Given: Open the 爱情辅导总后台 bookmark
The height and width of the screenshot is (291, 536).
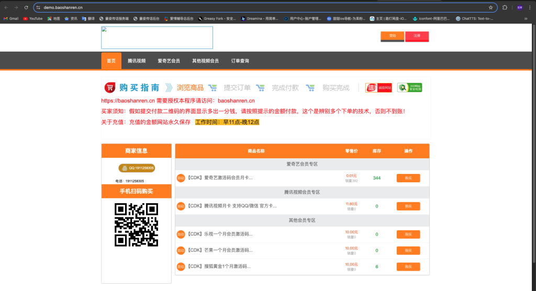Looking at the screenshot, I should pyautogui.click(x=179, y=19).
